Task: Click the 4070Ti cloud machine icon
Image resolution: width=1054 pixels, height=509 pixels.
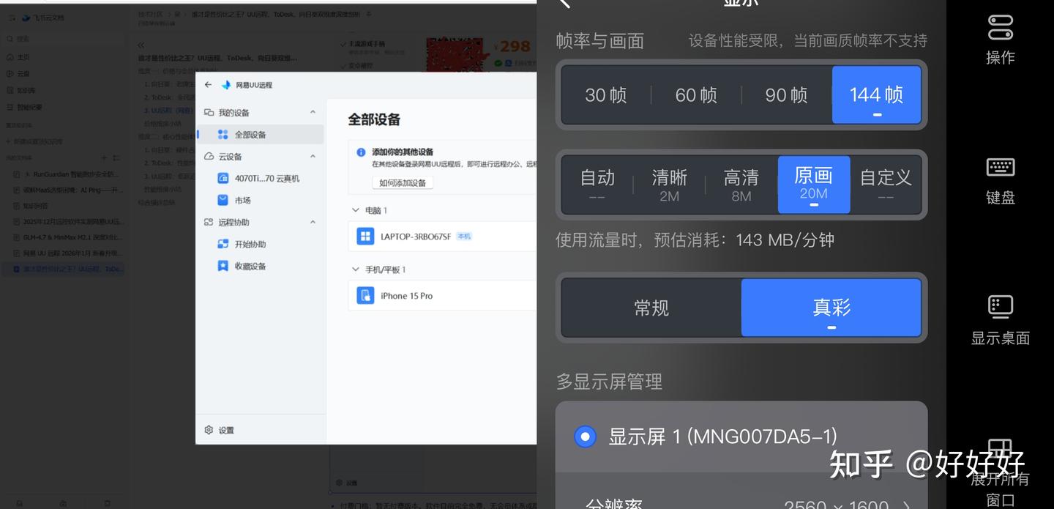Action: pos(223,178)
